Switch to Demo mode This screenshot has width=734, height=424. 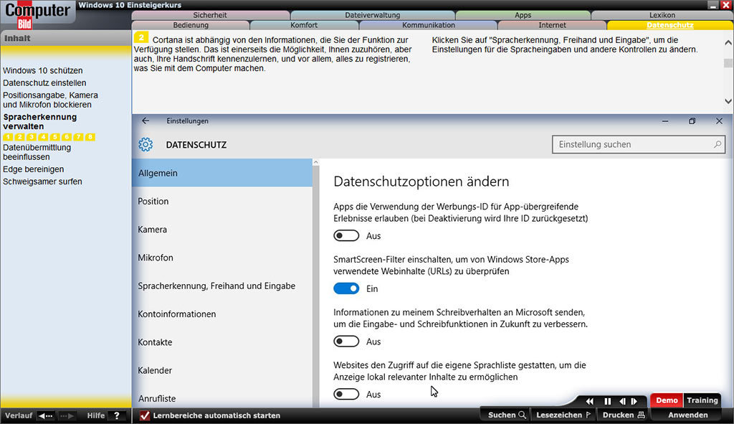667,400
